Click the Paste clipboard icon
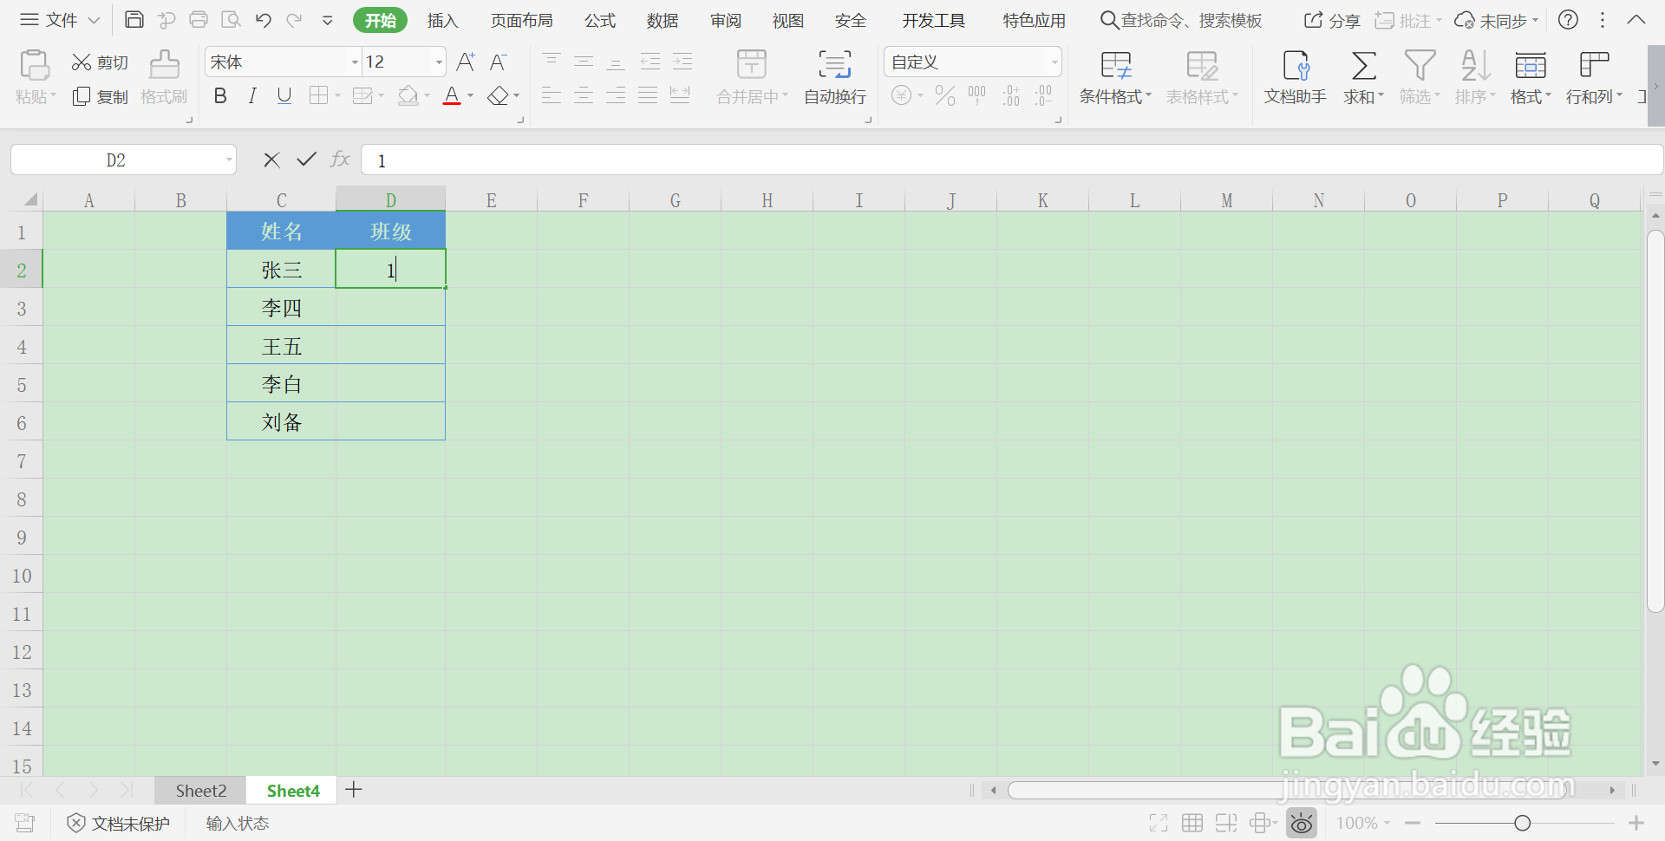The image size is (1665, 841). (35, 65)
